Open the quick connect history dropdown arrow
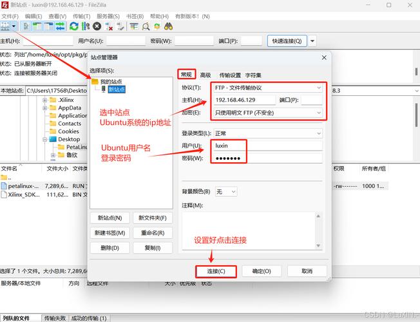 tap(312, 41)
